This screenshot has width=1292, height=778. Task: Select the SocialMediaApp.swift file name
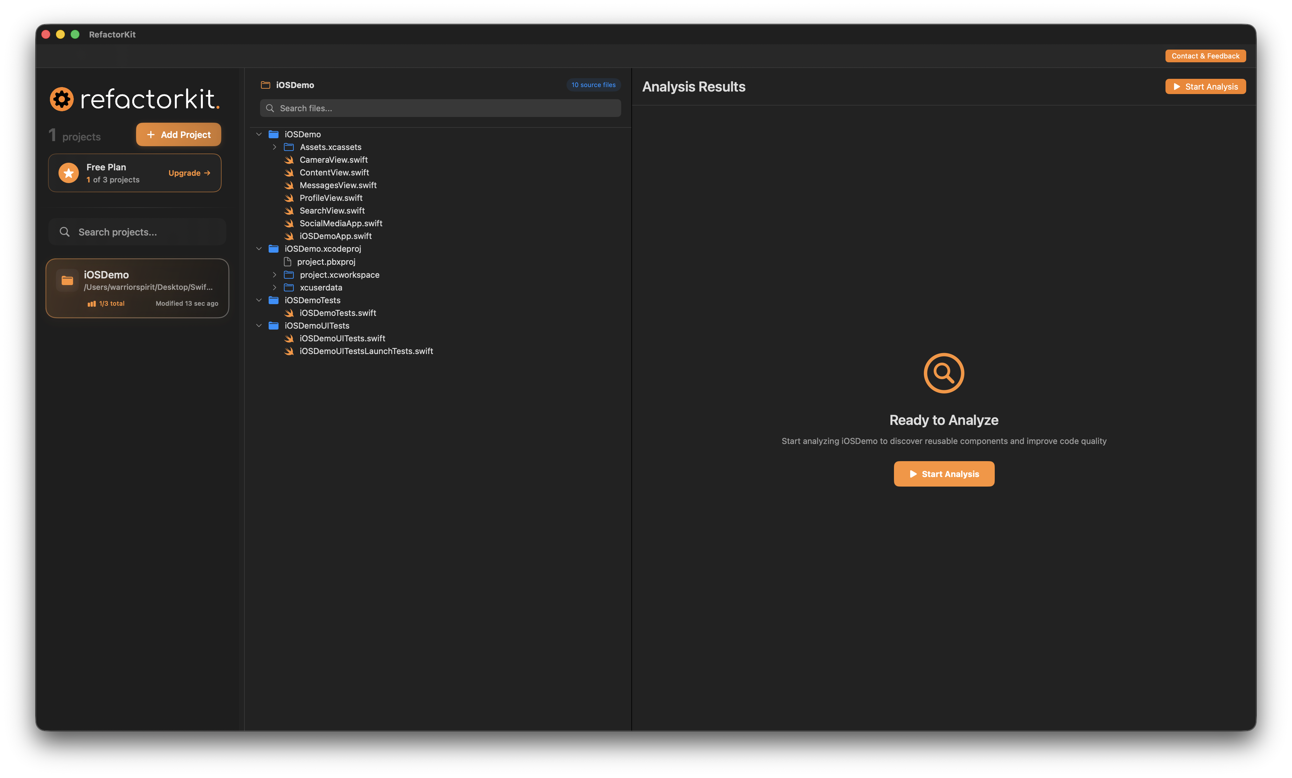[x=341, y=223]
